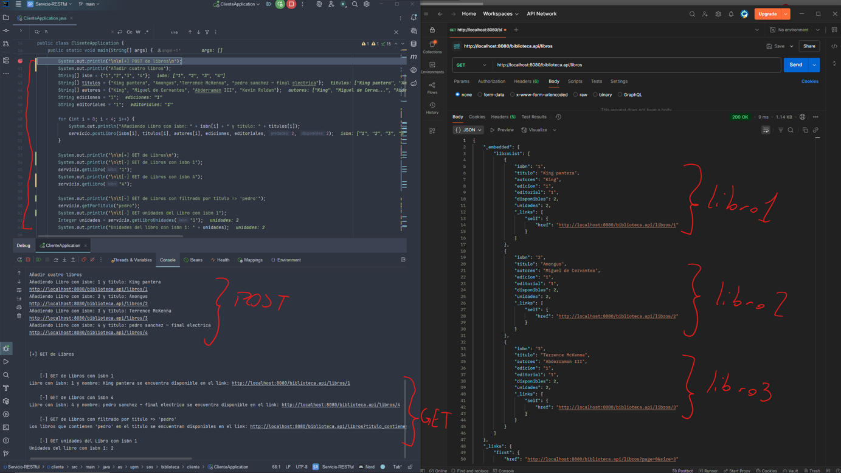Click Mute Breakpoints in debug toolbar
The width and height of the screenshot is (841, 473).
92,260
